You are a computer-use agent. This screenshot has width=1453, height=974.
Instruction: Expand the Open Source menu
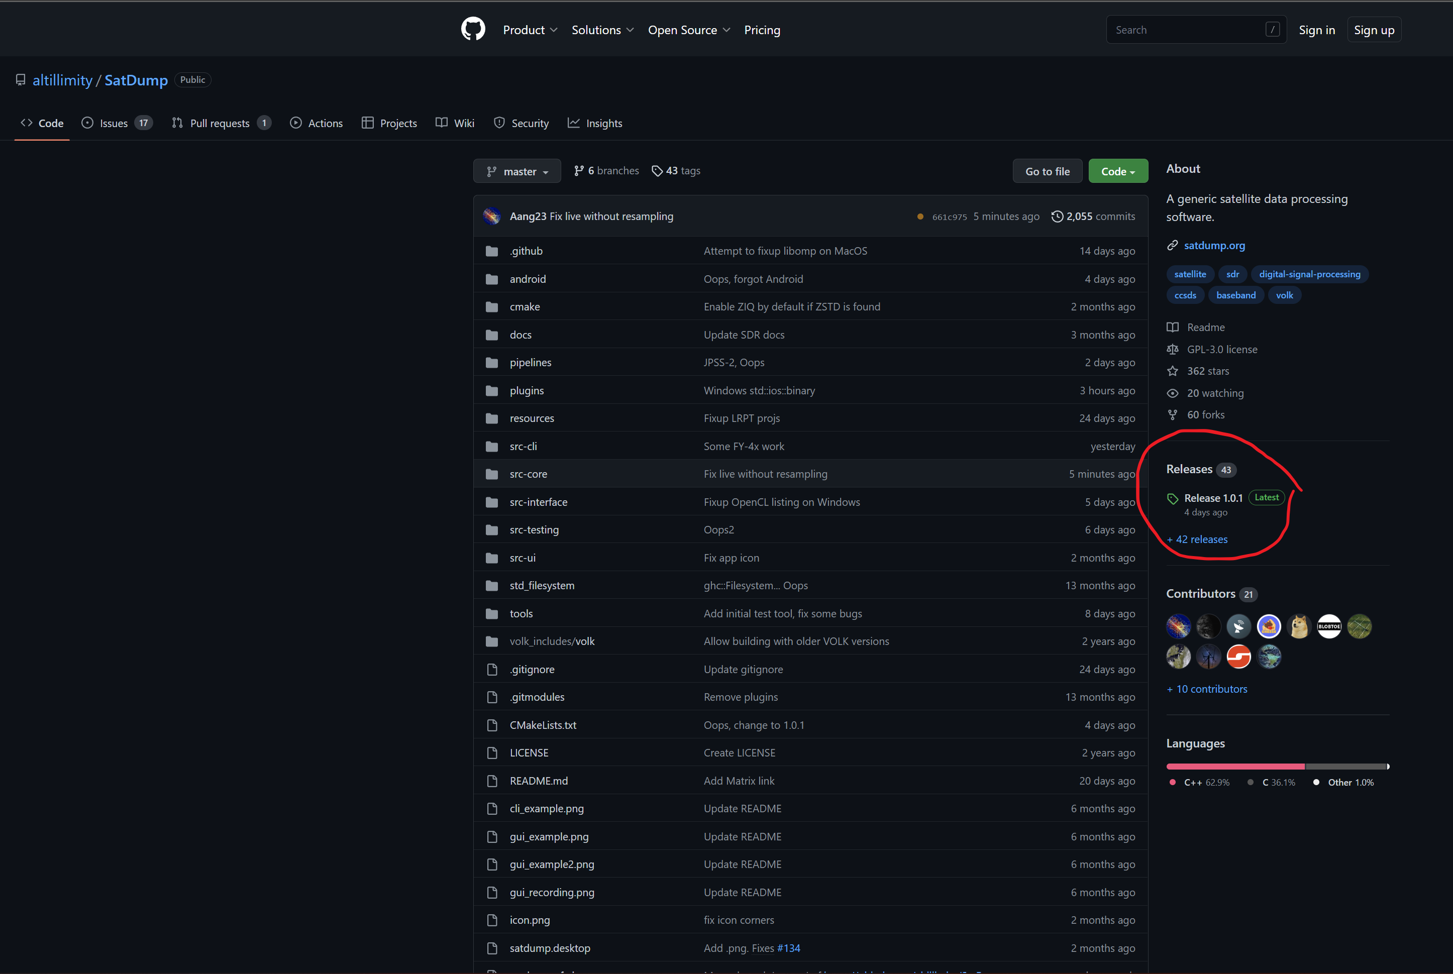[689, 30]
